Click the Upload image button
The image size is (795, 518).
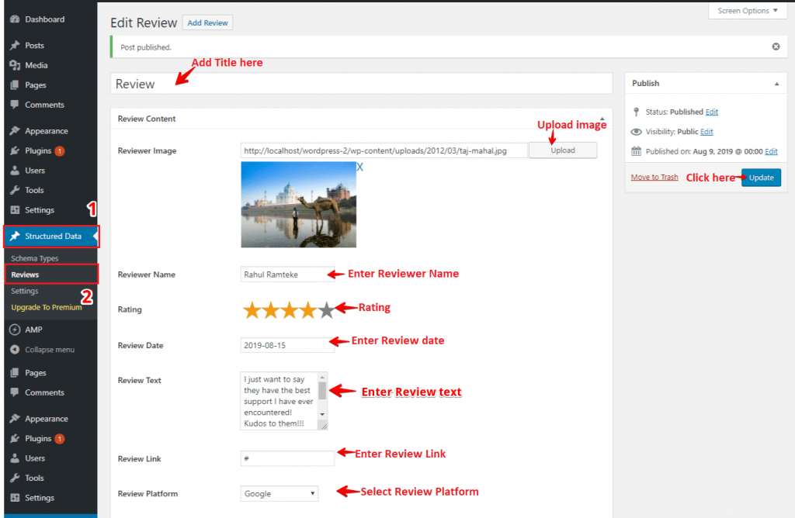click(x=563, y=150)
